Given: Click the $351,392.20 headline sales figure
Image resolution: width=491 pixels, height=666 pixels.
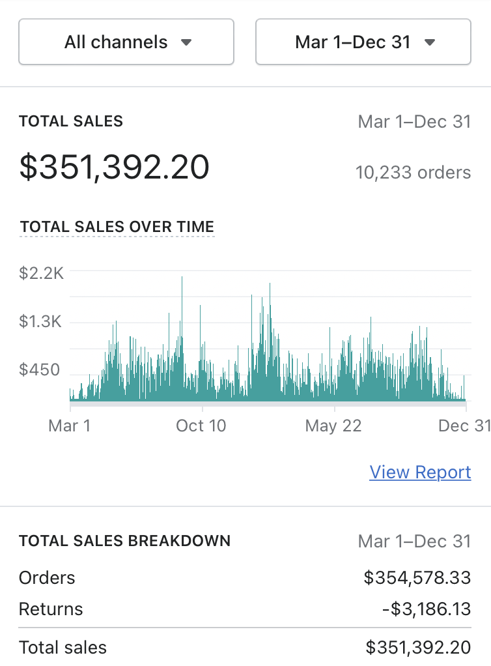Looking at the screenshot, I should coord(115,167).
